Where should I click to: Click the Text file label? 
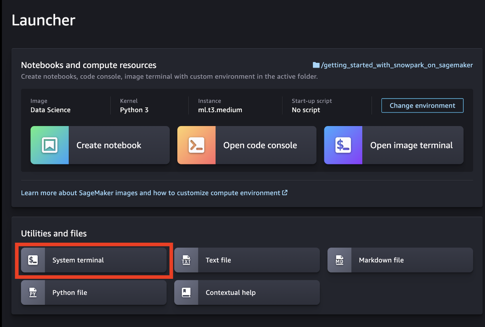(x=218, y=260)
